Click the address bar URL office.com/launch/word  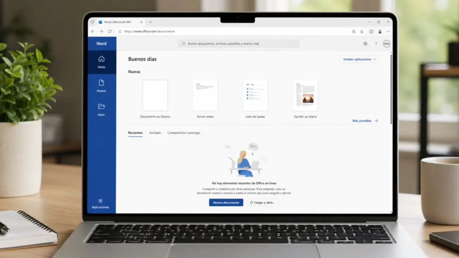click(150, 32)
